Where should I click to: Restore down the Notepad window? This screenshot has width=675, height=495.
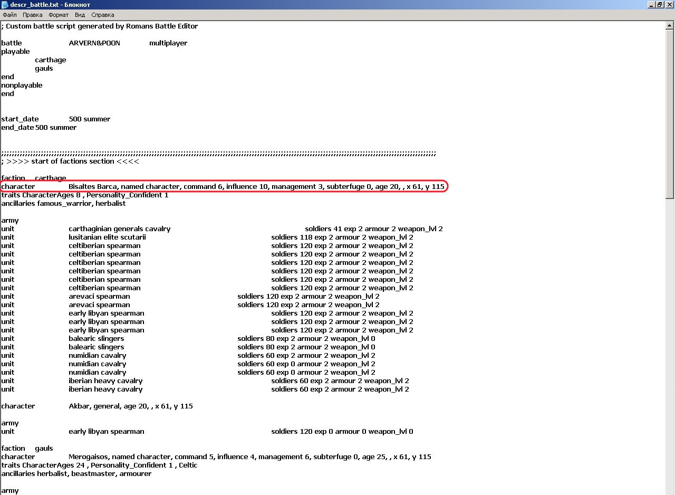[x=660, y=5]
